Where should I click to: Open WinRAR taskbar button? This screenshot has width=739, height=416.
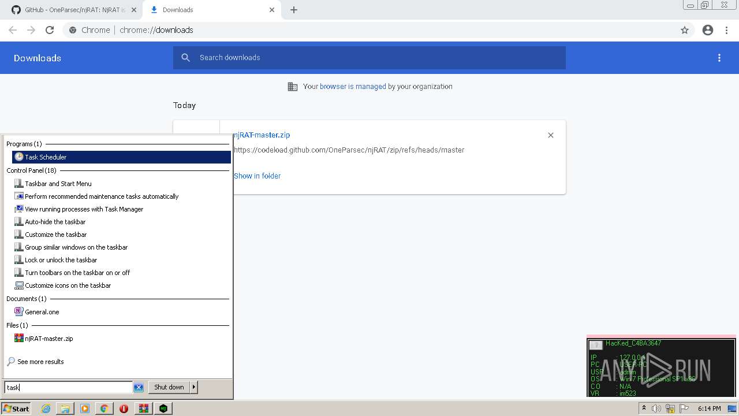(x=144, y=408)
